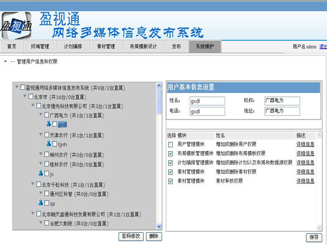This screenshot has width=327, height=245.
Task: Click the 密码修改 button
Action: click(131, 236)
